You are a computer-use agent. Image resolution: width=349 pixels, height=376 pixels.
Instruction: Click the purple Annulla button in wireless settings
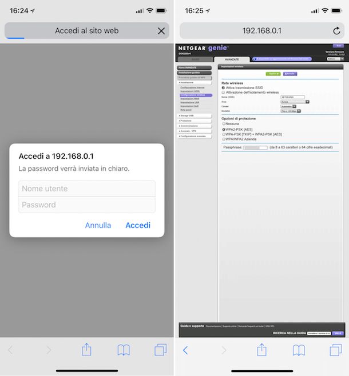coord(290,74)
